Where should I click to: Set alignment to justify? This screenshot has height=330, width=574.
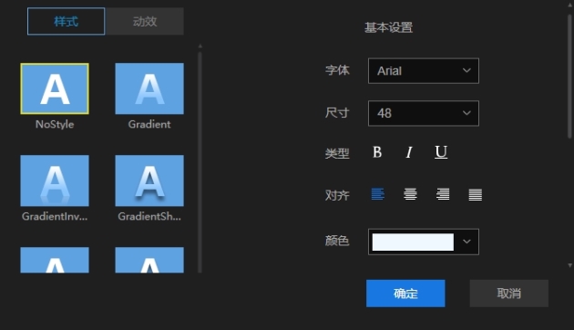476,194
